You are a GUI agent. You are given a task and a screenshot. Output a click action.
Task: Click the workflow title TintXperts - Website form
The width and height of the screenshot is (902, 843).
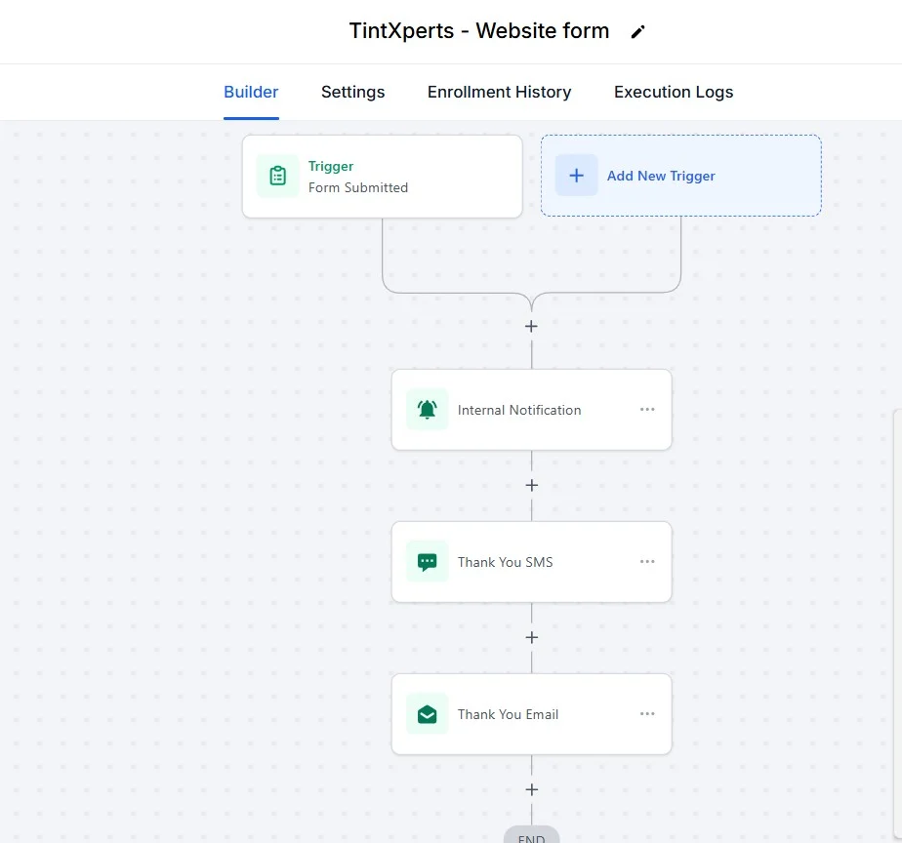click(x=479, y=31)
